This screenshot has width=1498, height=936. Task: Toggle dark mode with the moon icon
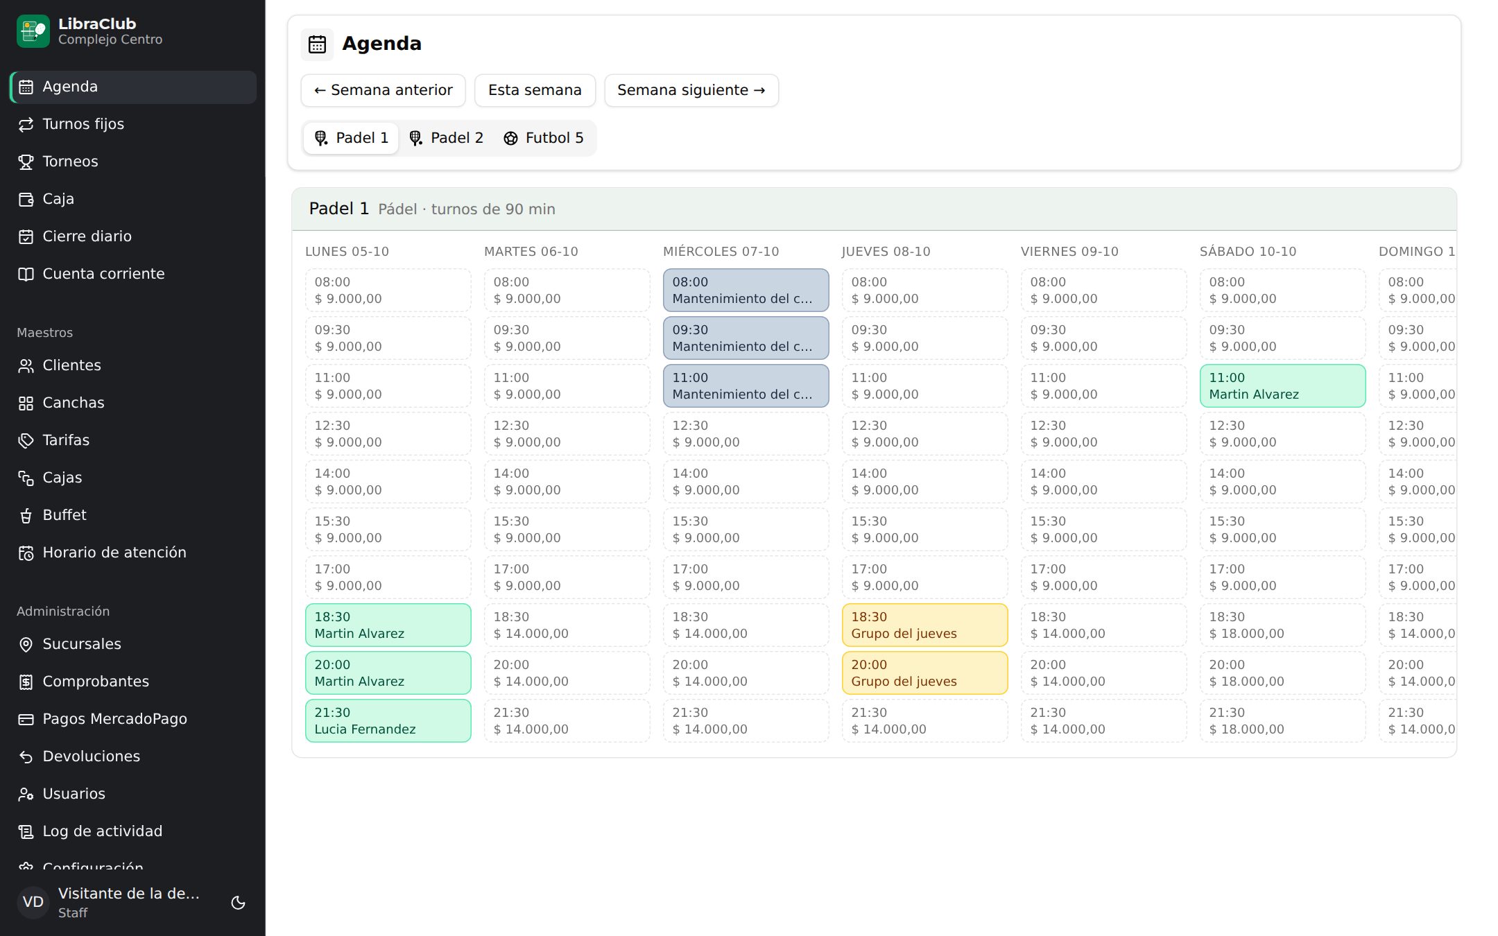238,903
